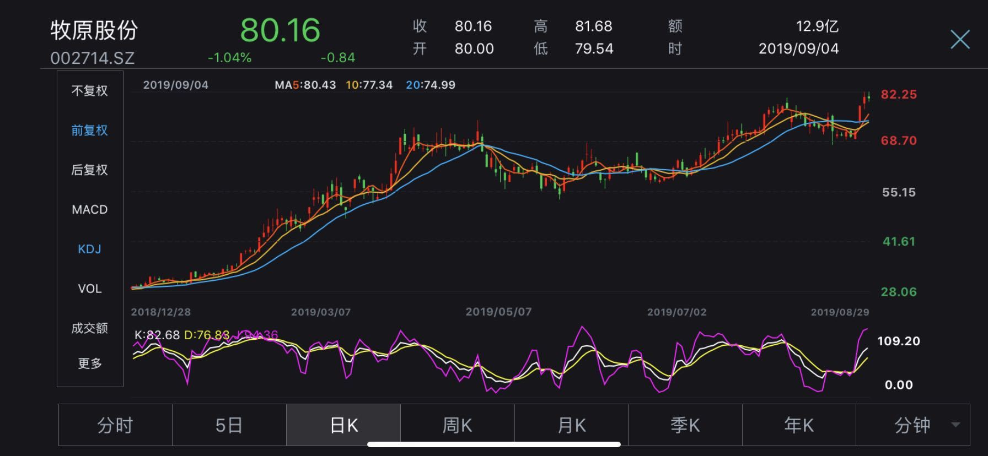Switch the indicator to MACD

(89, 210)
